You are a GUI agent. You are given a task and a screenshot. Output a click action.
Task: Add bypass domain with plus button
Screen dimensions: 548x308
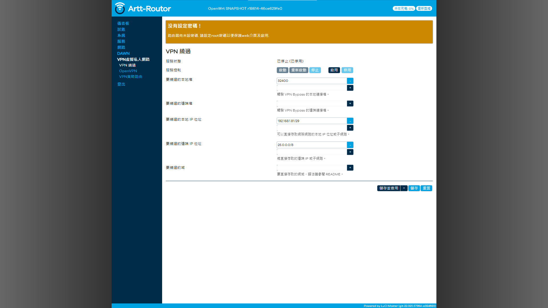350,168
